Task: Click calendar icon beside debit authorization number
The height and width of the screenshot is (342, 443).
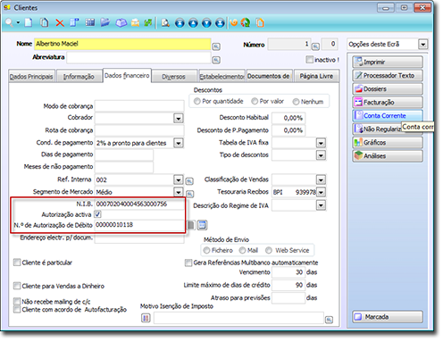Action: tap(203, 225)
